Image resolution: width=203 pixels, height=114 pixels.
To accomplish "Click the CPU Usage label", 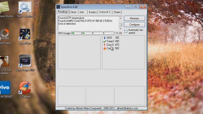I will pos(64,33).
